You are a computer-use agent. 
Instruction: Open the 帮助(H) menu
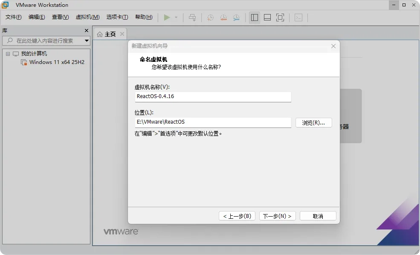tap(144, 17)
